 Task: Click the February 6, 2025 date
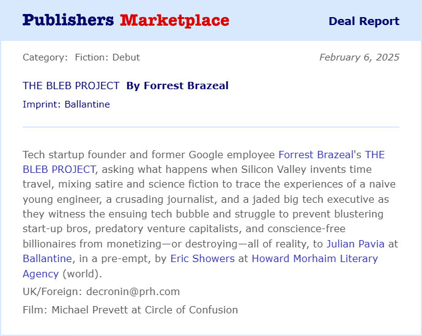click(359, 57)
